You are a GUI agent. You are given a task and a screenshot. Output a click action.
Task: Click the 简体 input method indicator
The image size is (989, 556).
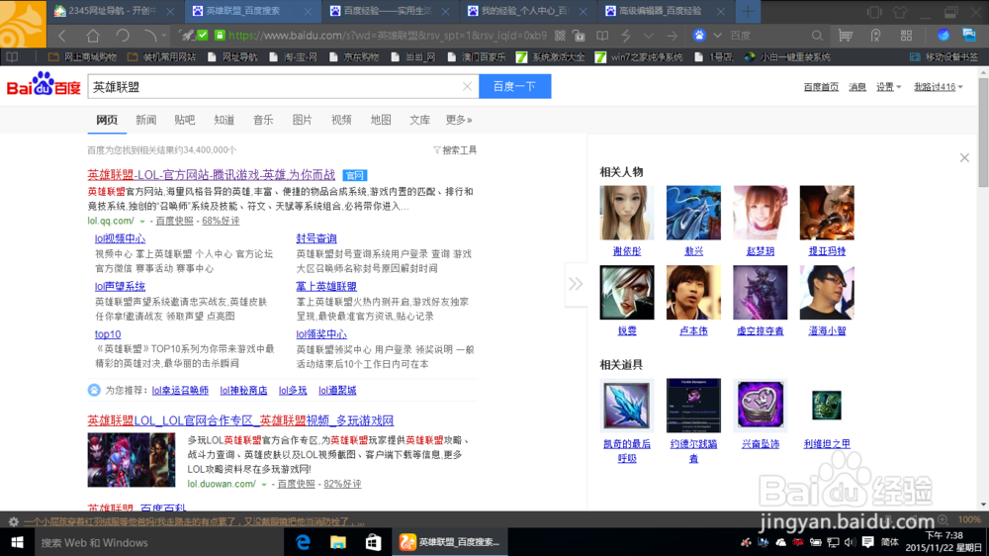(889, 542)
